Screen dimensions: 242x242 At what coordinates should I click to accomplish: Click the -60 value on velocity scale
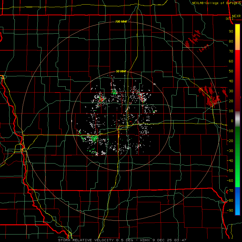tap(230, 181)
